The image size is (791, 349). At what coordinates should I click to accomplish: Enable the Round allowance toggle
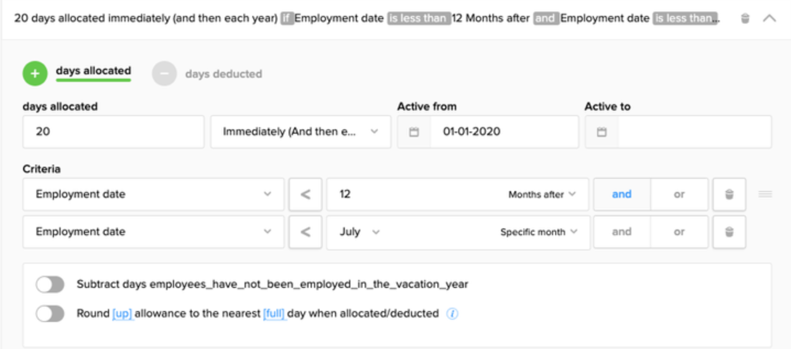pos(50,314)
